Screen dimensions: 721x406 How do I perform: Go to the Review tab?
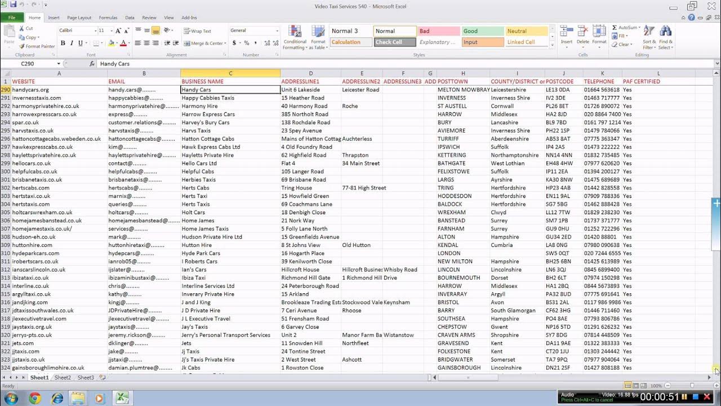point(149,17)
